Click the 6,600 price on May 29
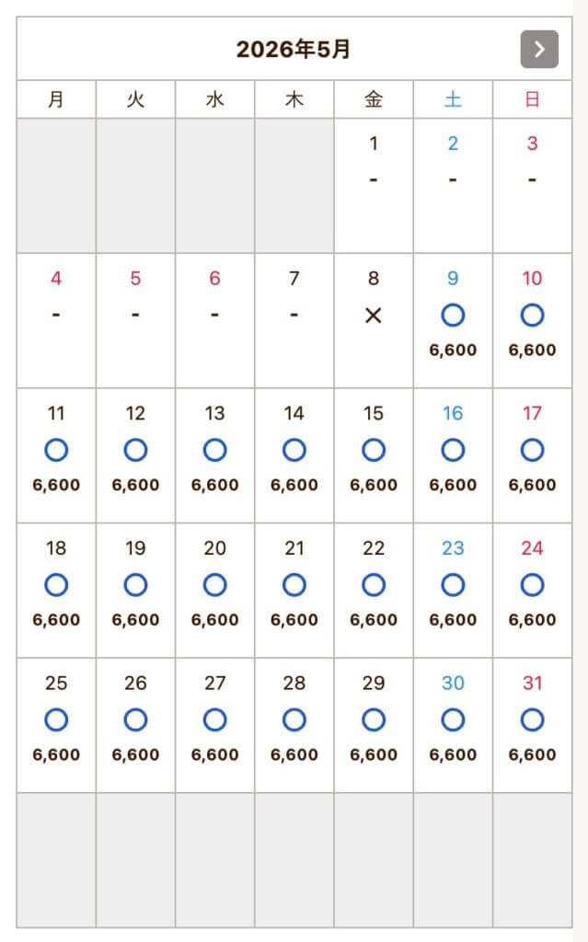The image size is (588, 942). click(373, 754)
